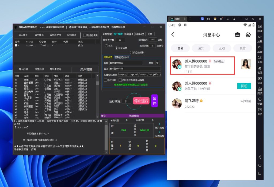Enable the 跳过已使用 checkbox

85,35
